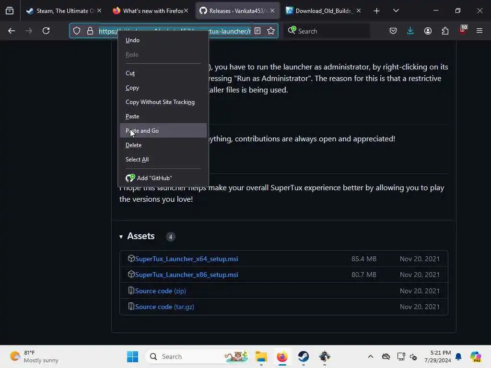Click the 85.4 MB file size text

coord(364,259)
